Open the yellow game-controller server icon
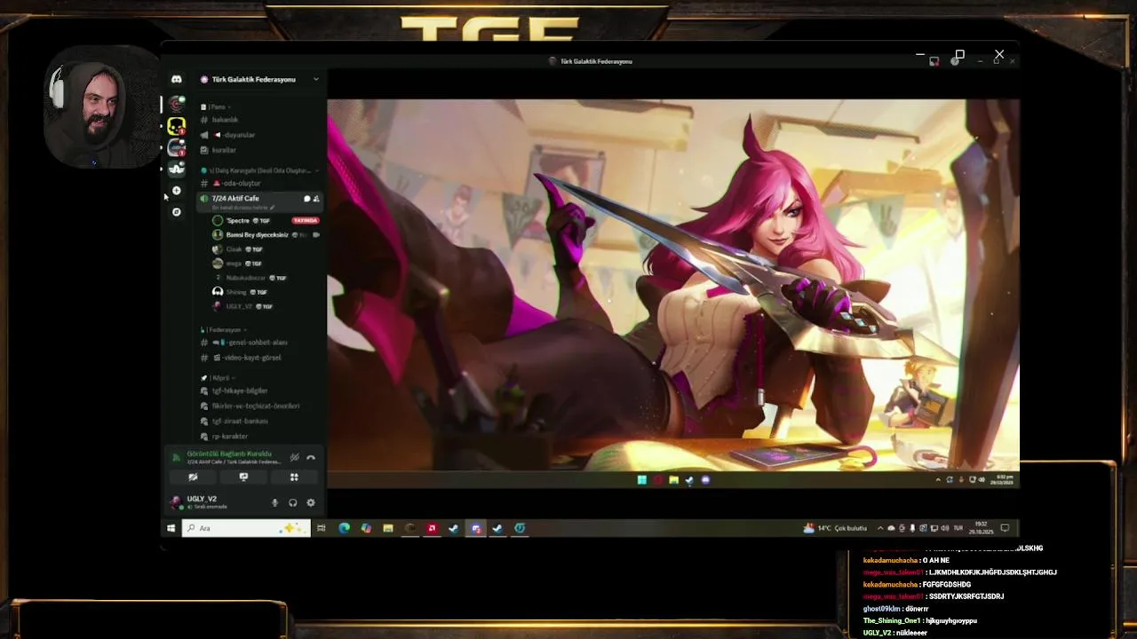 pos(177,127)
